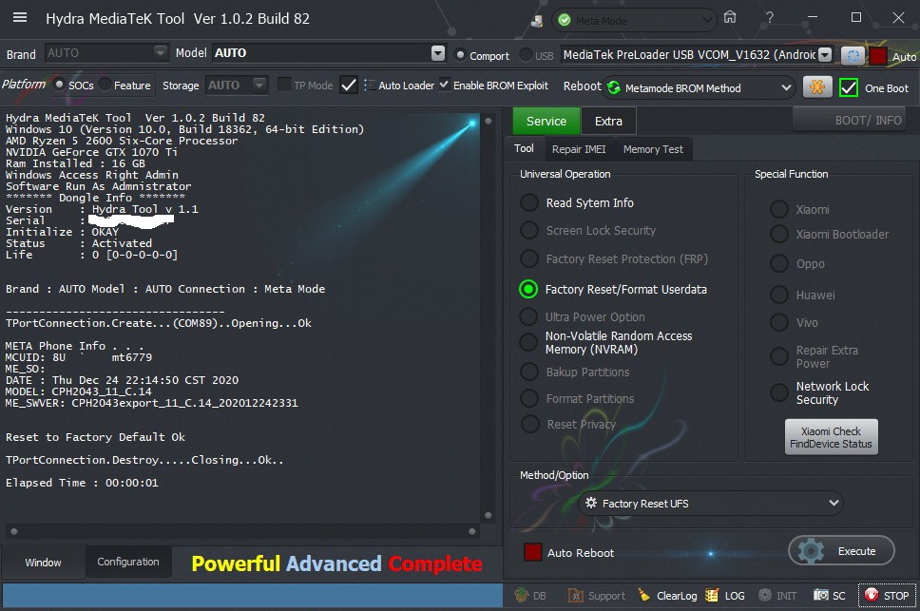
Task: Switch to the Configuration tab
Action: pos(128,562)
